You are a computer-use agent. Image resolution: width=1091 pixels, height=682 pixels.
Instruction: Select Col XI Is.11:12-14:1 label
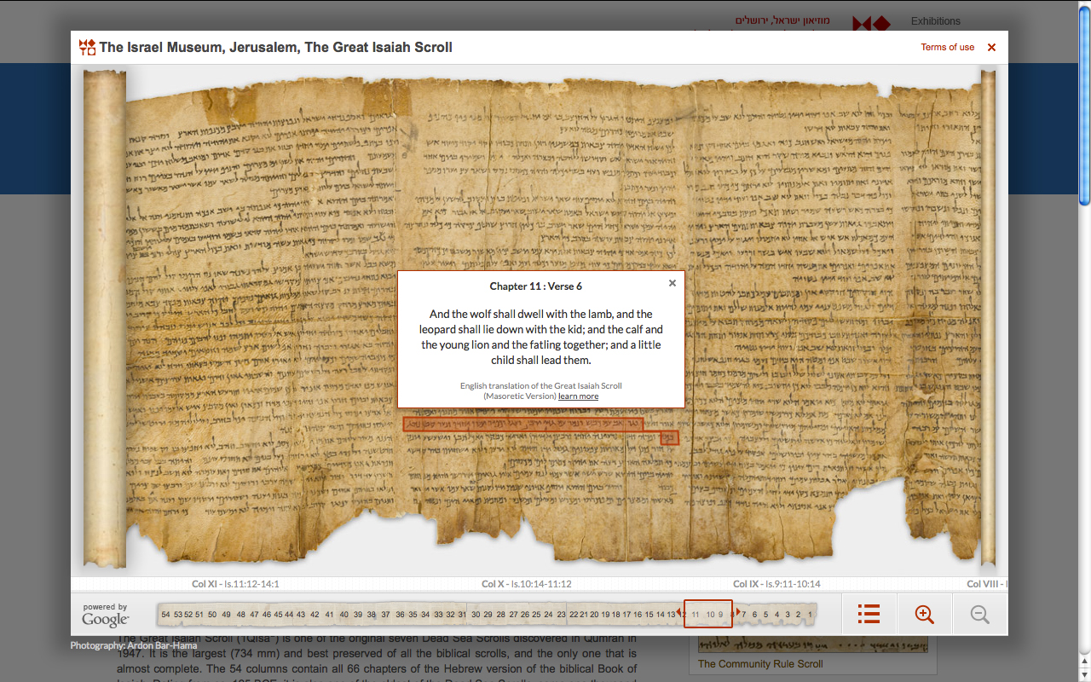tap(236, 584)
